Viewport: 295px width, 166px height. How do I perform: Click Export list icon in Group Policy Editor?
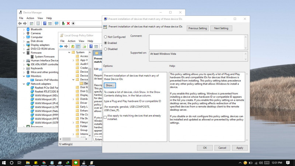pyautogui.click(x=84, y=46)
